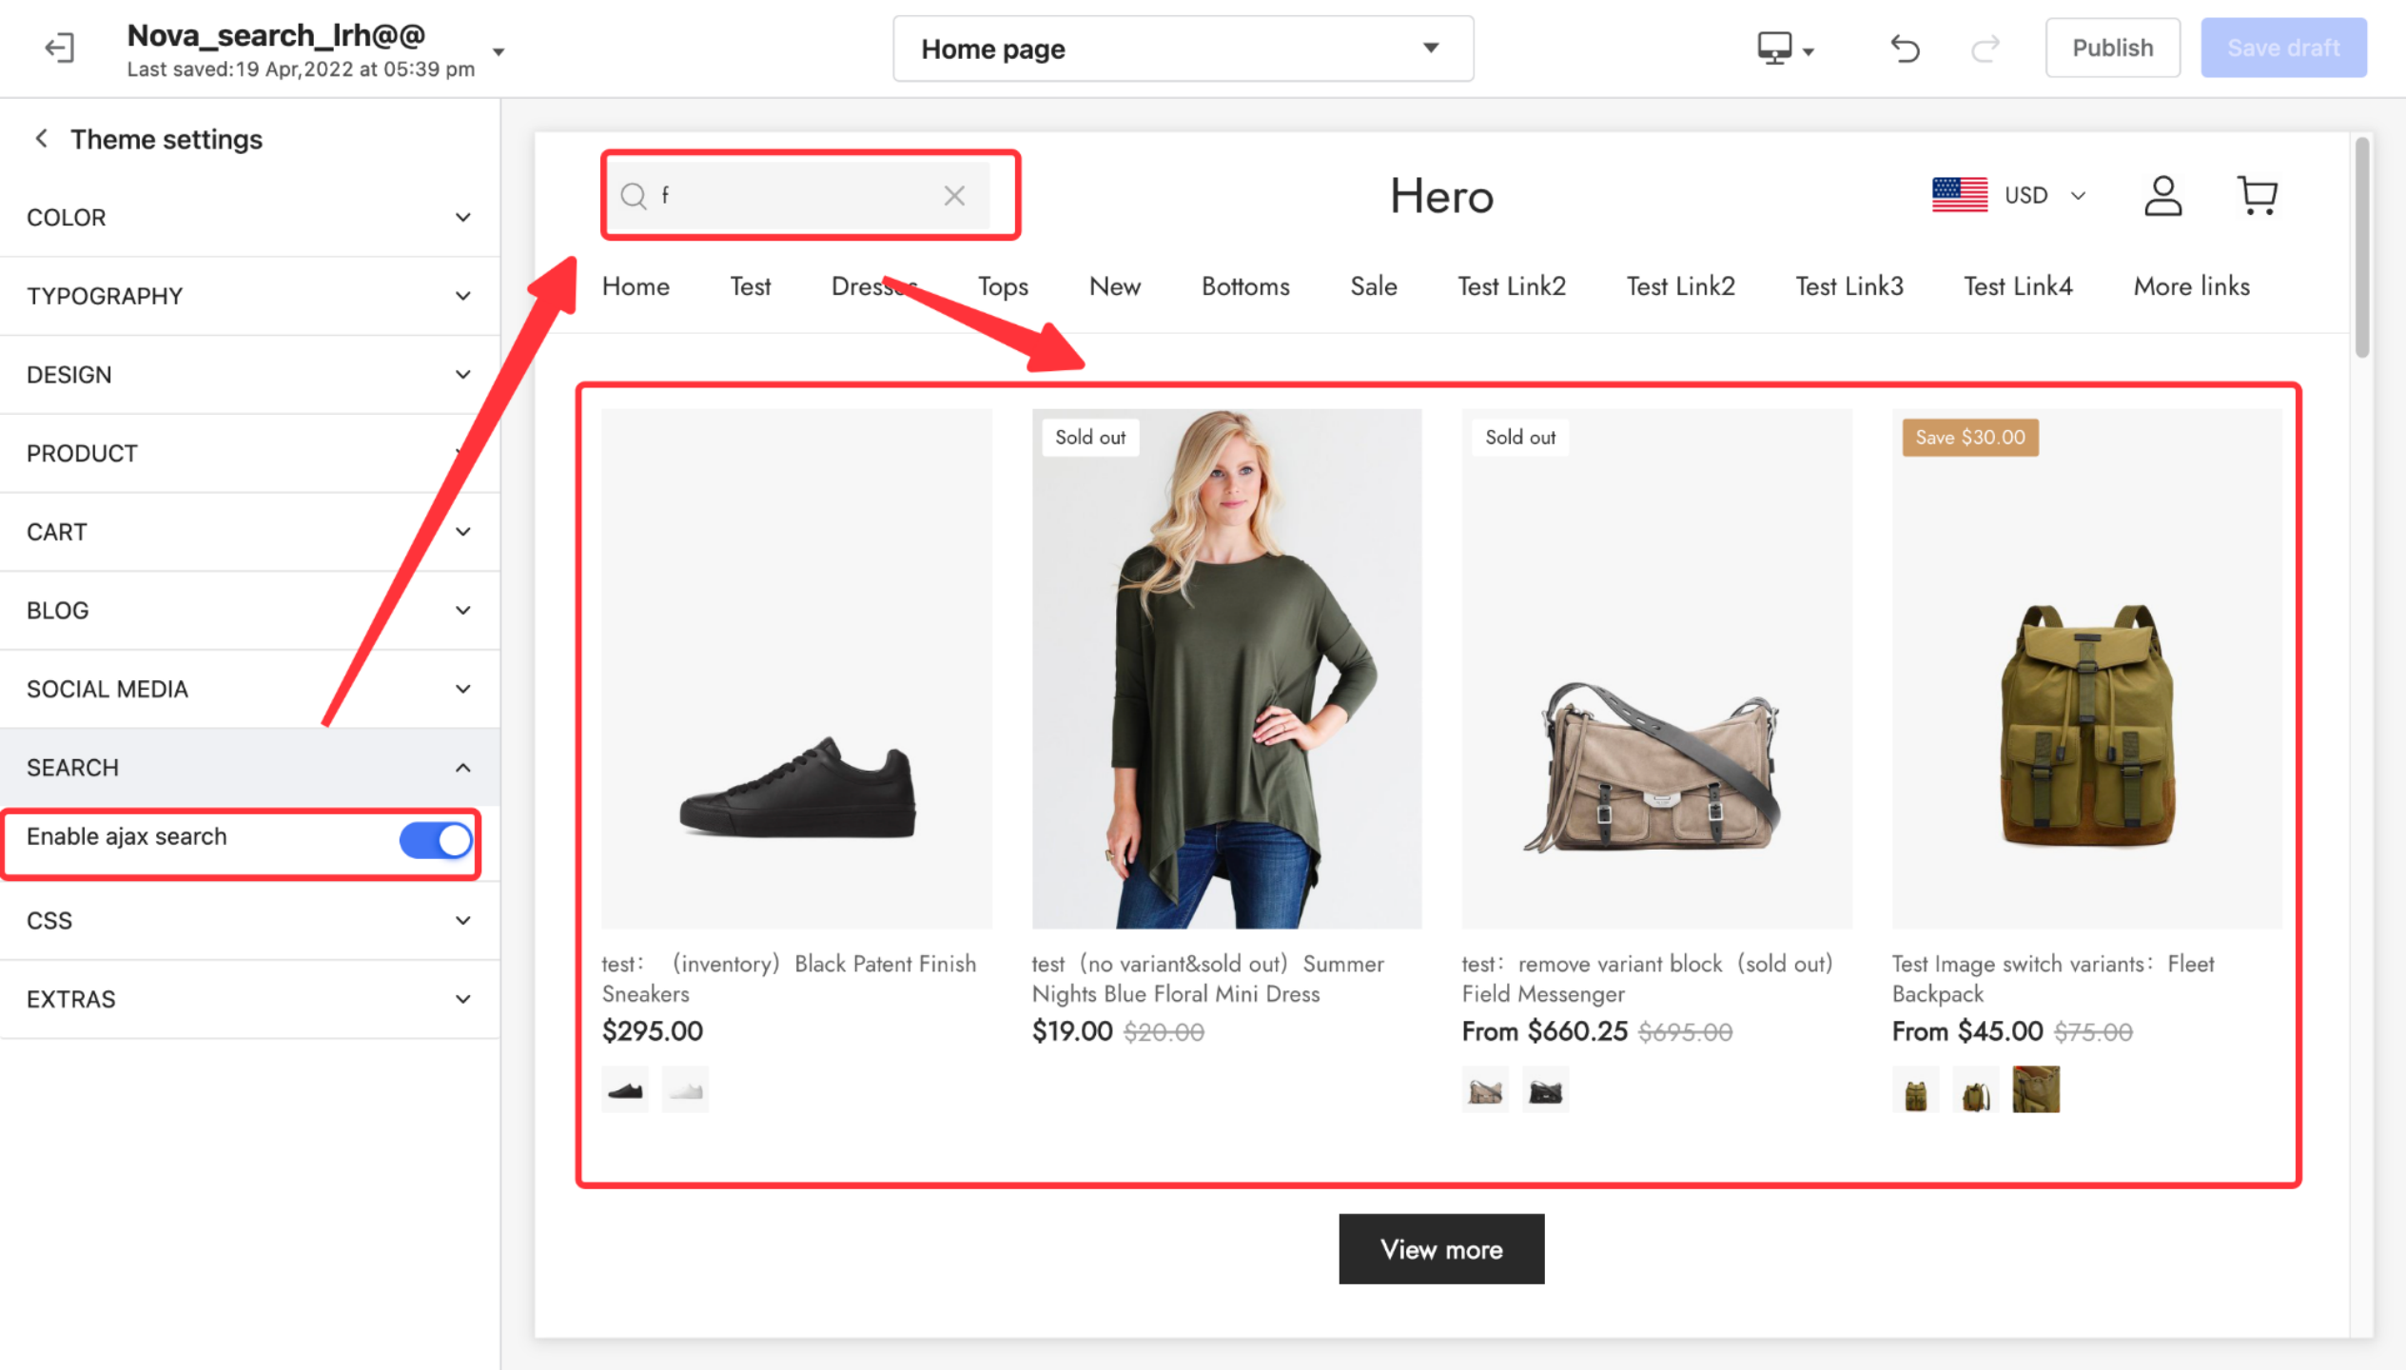Expand the CSS section

pyautogui.click(x=249, y=921)
